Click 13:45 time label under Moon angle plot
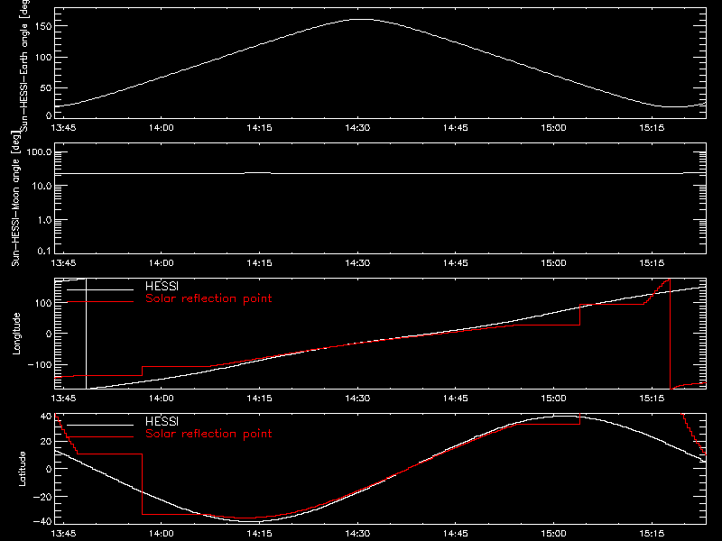 63,263
